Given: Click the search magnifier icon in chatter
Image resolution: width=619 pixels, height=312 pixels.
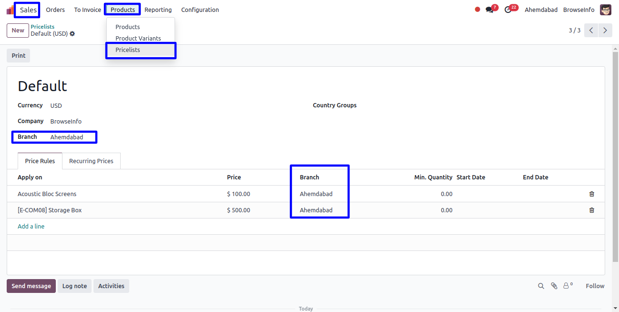Looking at the screenshot, I should click(x=541, y=286).
